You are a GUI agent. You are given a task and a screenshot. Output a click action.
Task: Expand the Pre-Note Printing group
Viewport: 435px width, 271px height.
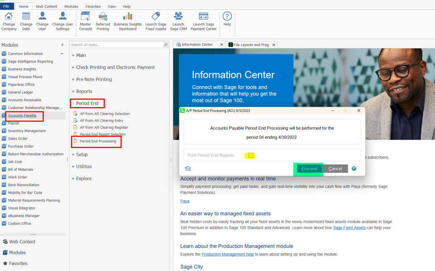(x=92, y=79)
